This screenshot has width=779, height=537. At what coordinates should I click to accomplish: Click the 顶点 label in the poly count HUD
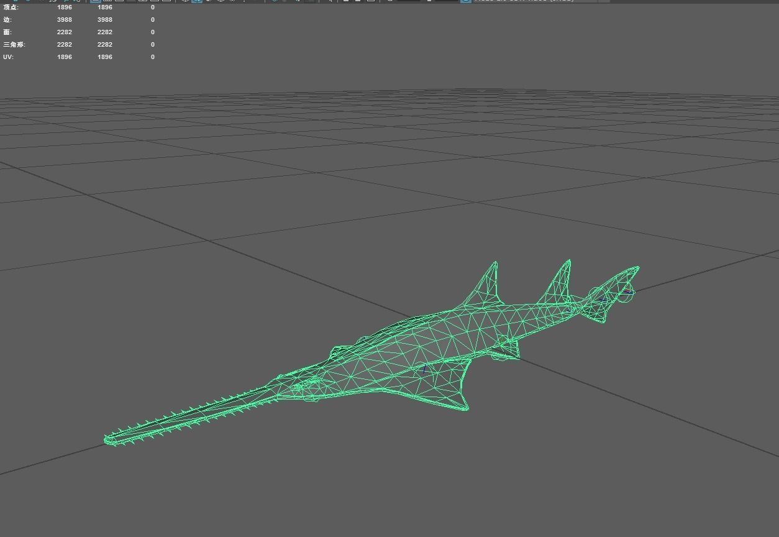point(11,7)
